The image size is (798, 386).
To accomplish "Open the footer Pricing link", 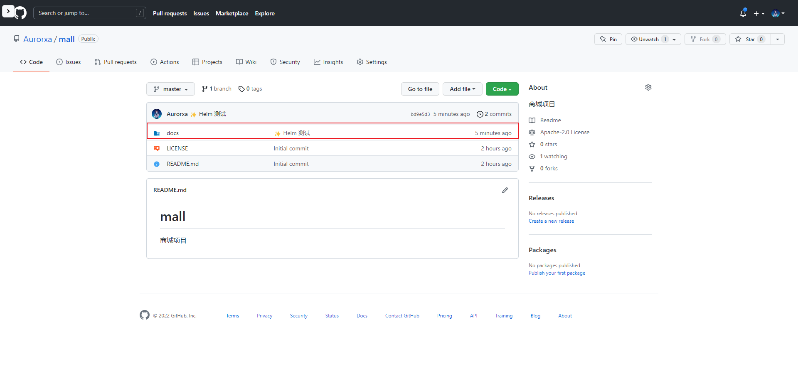I will pos(444,316).
